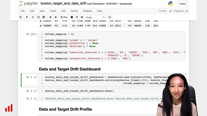This screenshot has height=116, width=207.
Task: Click inside the column_mapping code cell
Action: click(112, 46)
